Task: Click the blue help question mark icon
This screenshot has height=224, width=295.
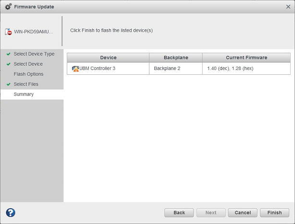Action: pos(11,212)
